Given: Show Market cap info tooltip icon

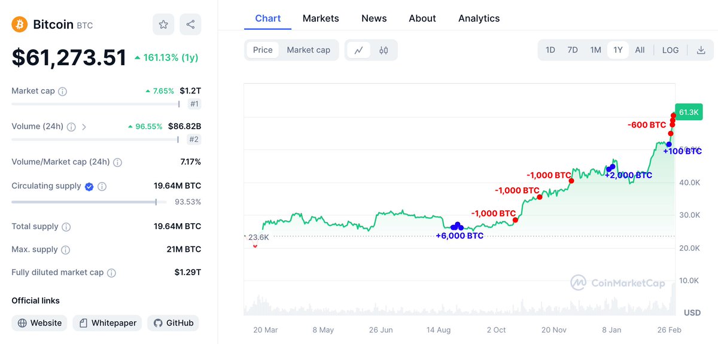Looking at the screenshot, I should point(63,92).
